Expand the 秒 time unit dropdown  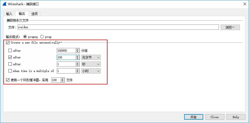coord(91,64)
